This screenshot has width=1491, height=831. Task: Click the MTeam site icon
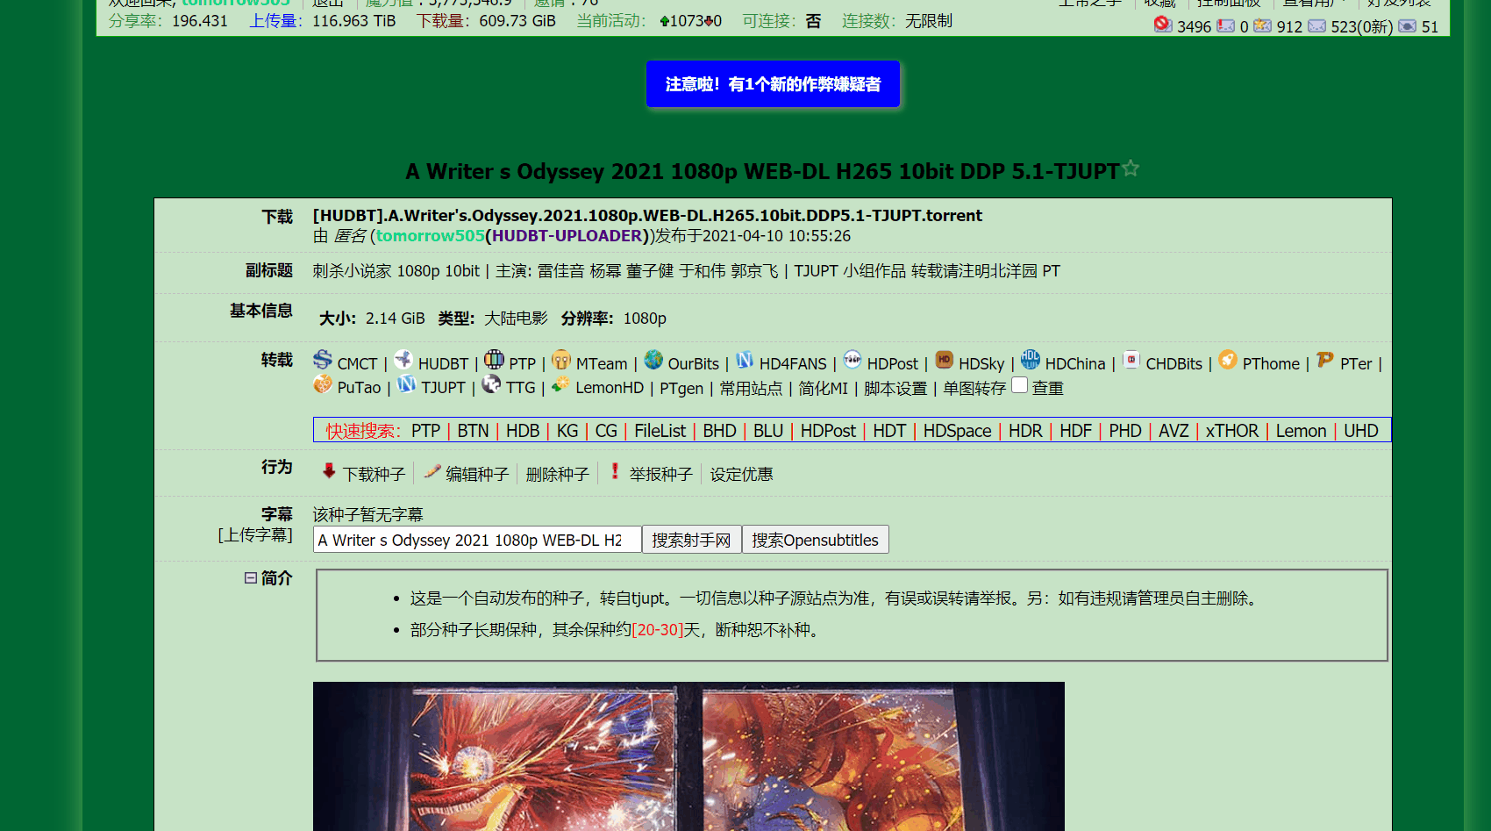[561, 359]
